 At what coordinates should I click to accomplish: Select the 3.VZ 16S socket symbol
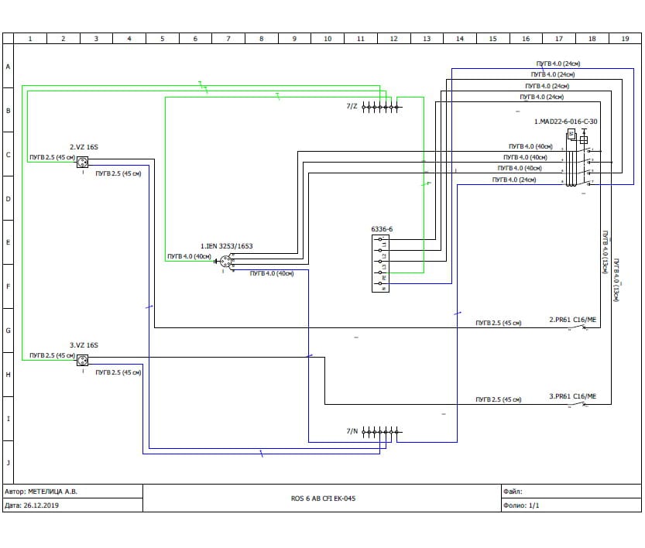coord(82,359)
